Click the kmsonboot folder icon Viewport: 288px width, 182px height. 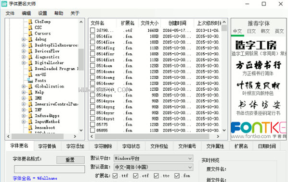(30, 127)
